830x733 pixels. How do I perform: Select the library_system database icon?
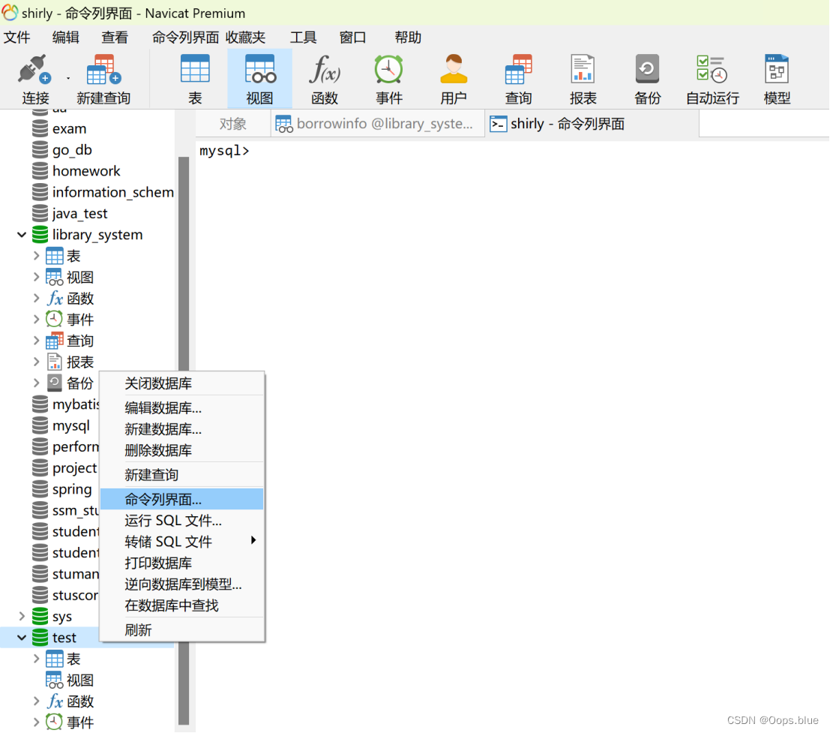(x=40, y=235)
